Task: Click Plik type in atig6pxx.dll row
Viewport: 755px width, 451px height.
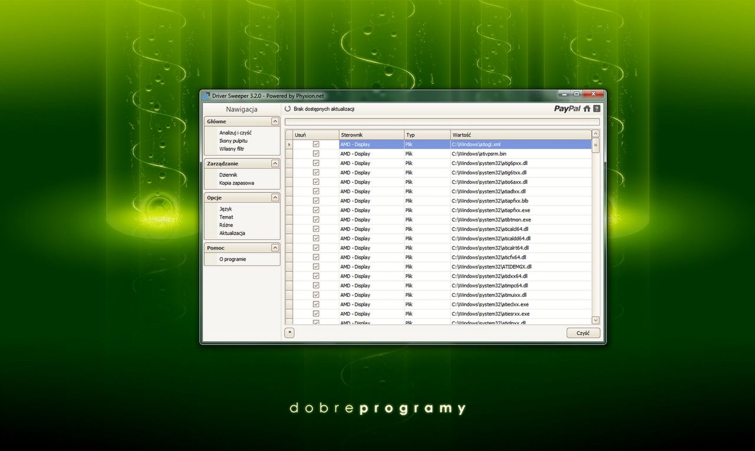Action: [428, 163]
